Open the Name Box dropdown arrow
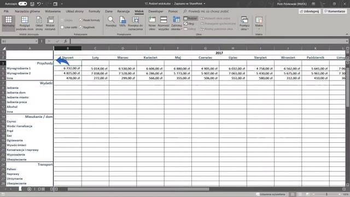The width and height of the screenshot is (350, 197). (36, 42)
